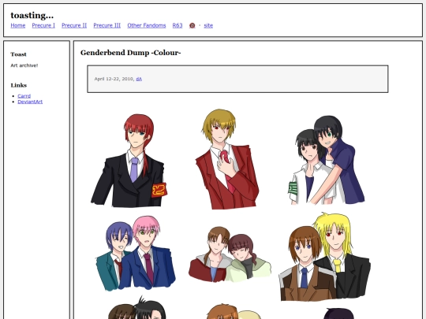This screenshot has height=319, width=426.
Task: Click the small round icon before site
Action: (x=192, y=25)
